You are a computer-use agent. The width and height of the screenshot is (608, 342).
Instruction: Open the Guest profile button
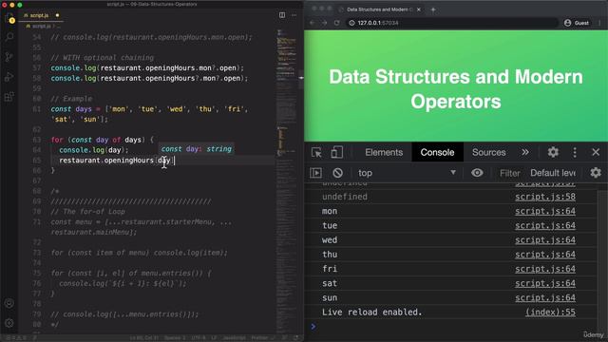[x=577, y=23]
